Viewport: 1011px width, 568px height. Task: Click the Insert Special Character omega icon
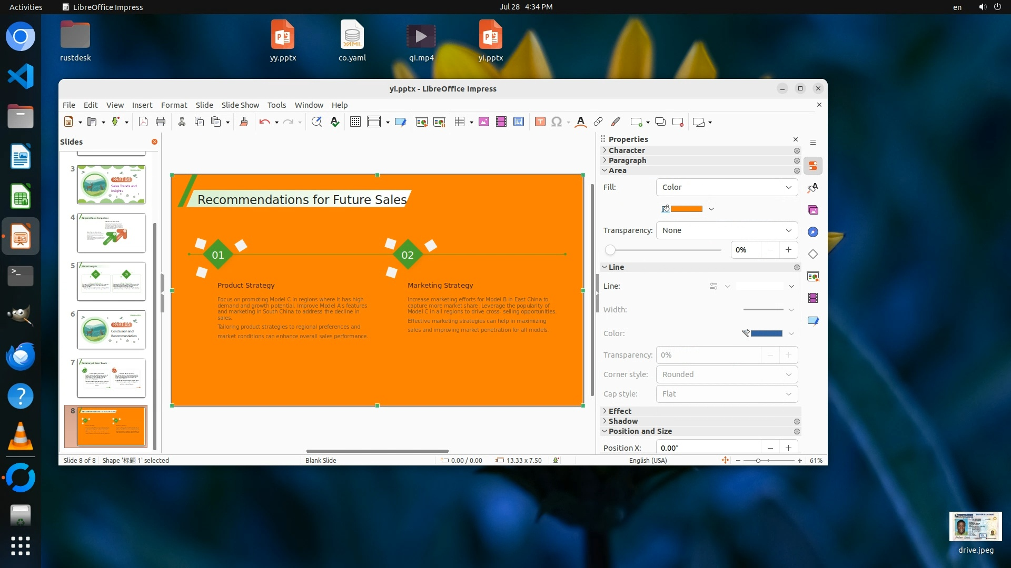(557, 122)
